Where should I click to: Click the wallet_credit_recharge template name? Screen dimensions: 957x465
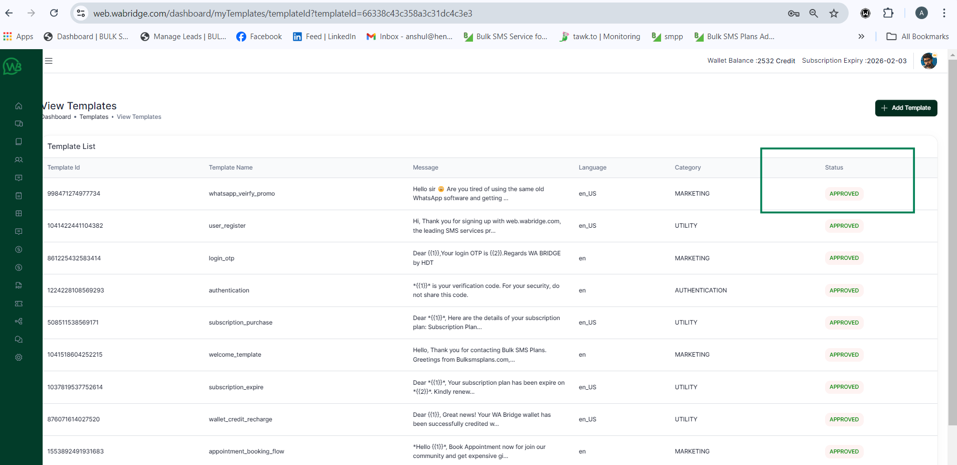[240, 419]
